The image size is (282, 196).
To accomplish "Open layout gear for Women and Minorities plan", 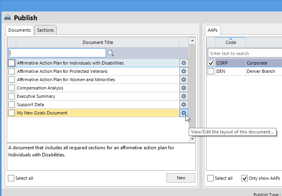I will 184,80.
